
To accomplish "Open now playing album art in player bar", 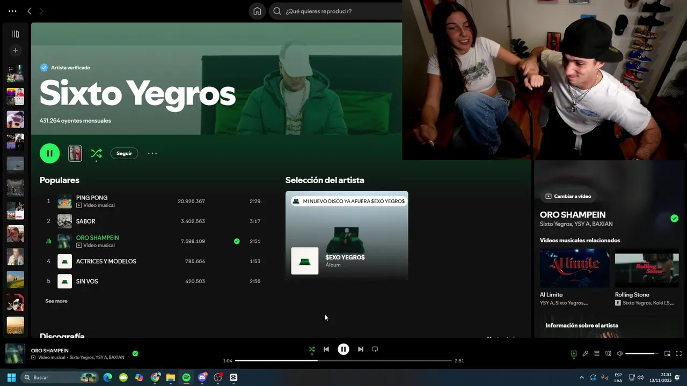I will pyautogui.click(x=15, y=354).
